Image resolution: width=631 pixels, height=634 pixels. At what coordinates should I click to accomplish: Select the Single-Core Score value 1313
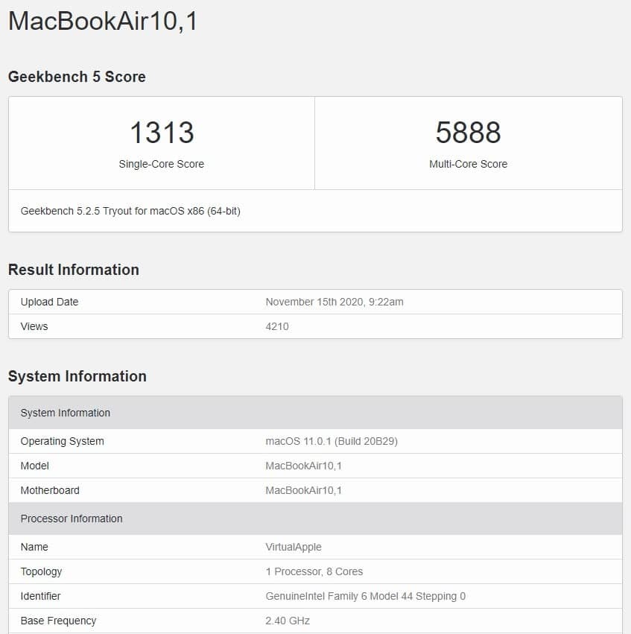coord(161,132)
